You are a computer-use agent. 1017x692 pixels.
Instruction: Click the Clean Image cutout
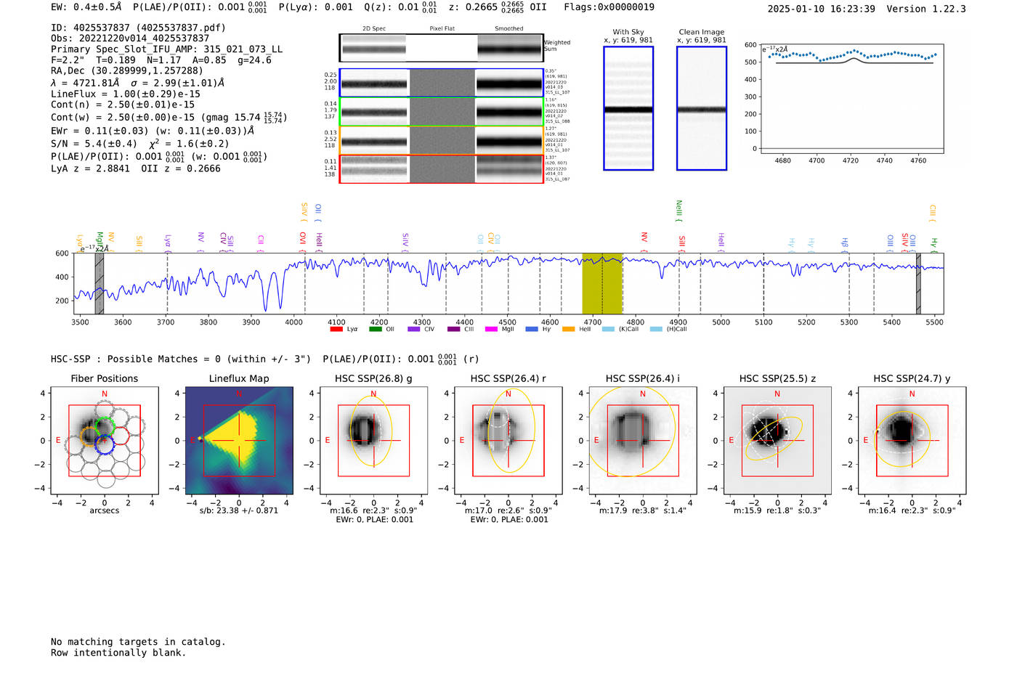(x=702, y=108)
